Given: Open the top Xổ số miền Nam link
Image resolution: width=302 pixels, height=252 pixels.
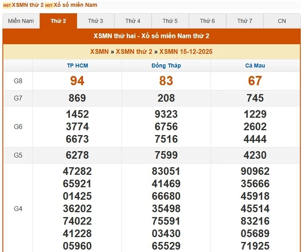Looking at the screenshot, I should pos(75,5).
